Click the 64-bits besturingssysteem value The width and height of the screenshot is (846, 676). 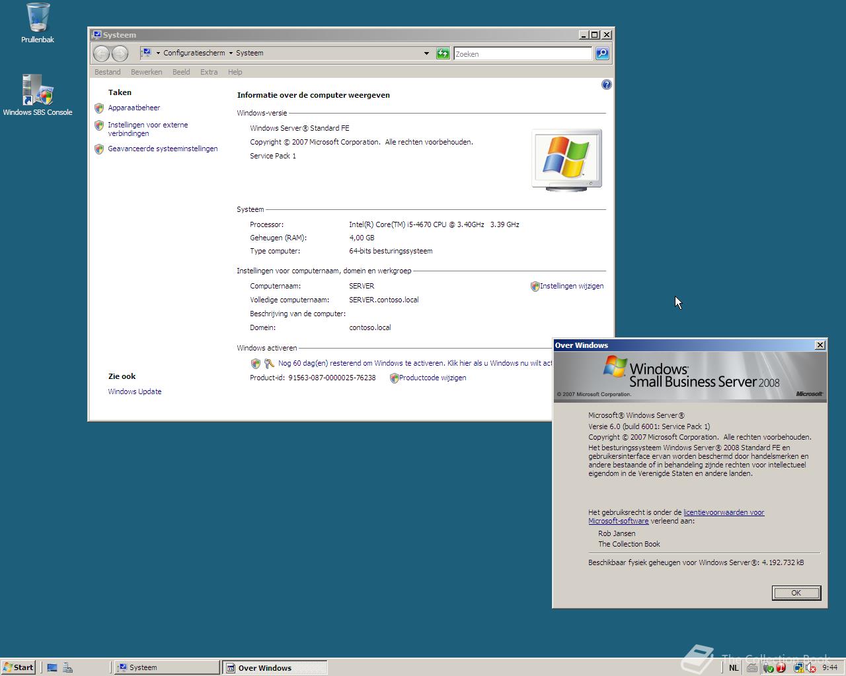point(391,251)
